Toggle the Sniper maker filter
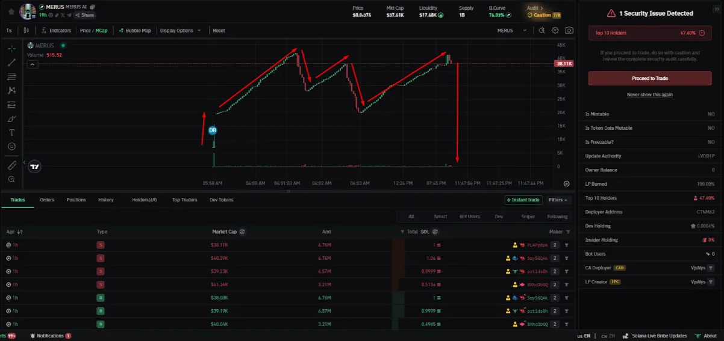This screenshot has height=341, width=724. click(x=528, y=217)
